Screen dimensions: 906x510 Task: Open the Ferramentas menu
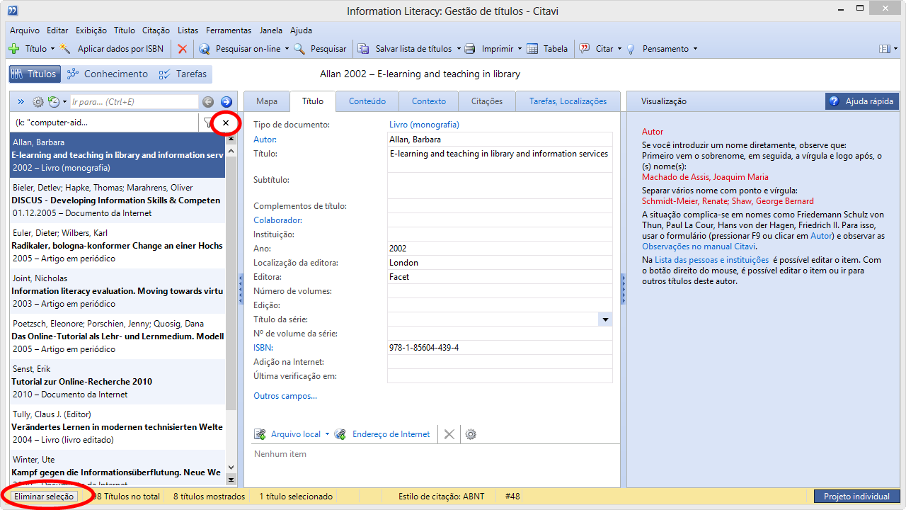pyautogui.click(x=229, y=30)
